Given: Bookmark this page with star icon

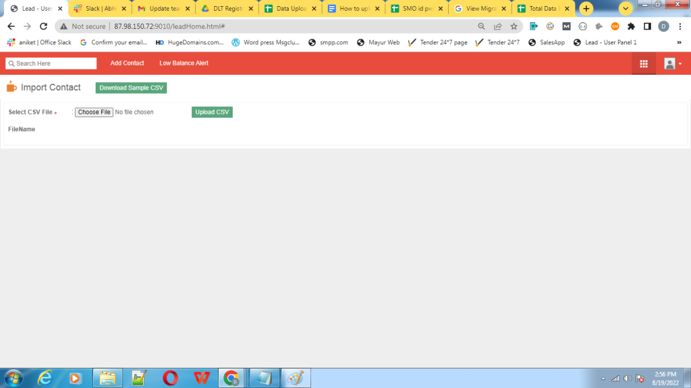Looking at the screenshot, I should click(514, 26).
